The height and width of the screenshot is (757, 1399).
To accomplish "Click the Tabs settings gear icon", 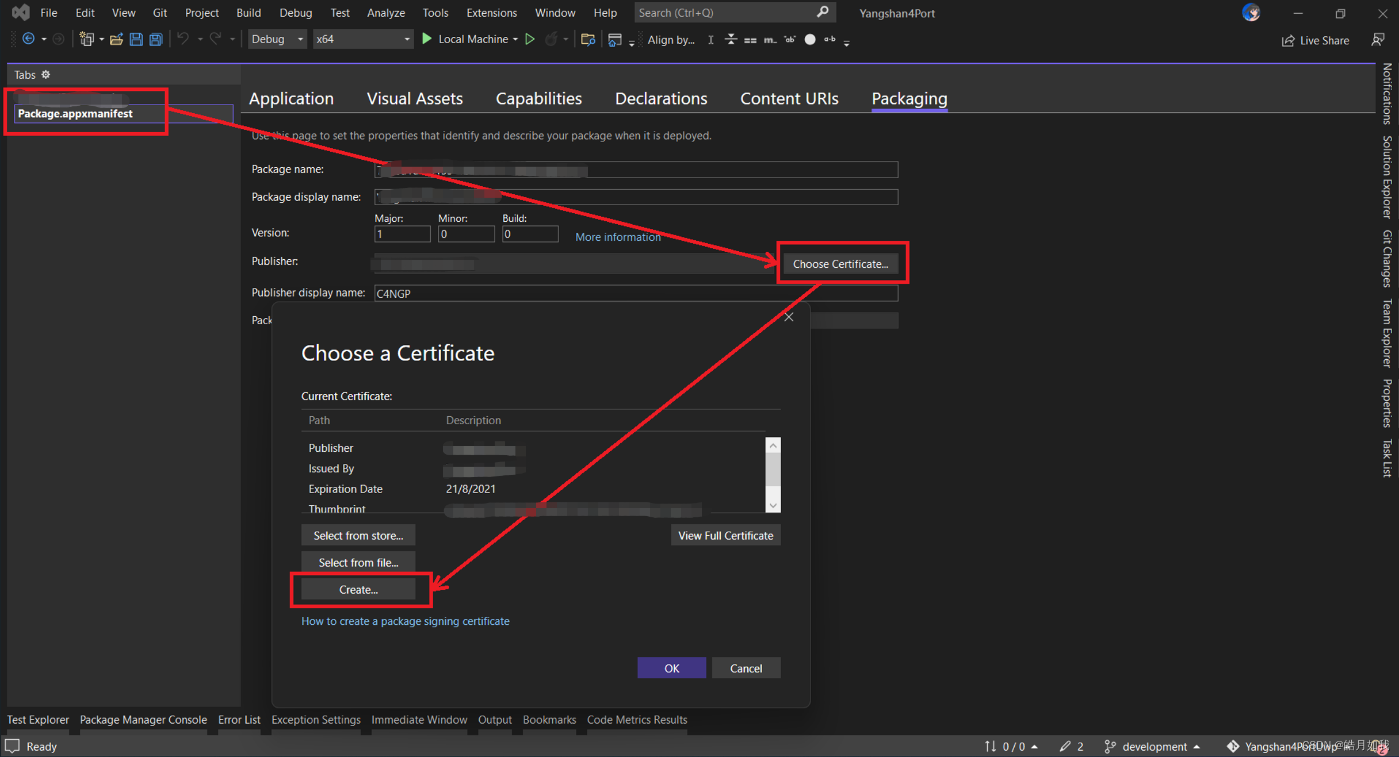I will point(45,75).
